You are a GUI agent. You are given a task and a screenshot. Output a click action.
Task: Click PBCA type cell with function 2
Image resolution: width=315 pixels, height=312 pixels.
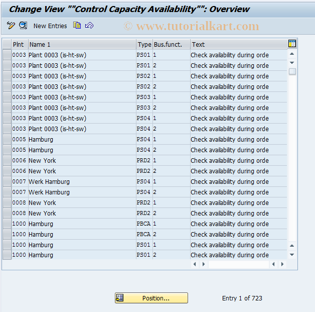point(143,234)
